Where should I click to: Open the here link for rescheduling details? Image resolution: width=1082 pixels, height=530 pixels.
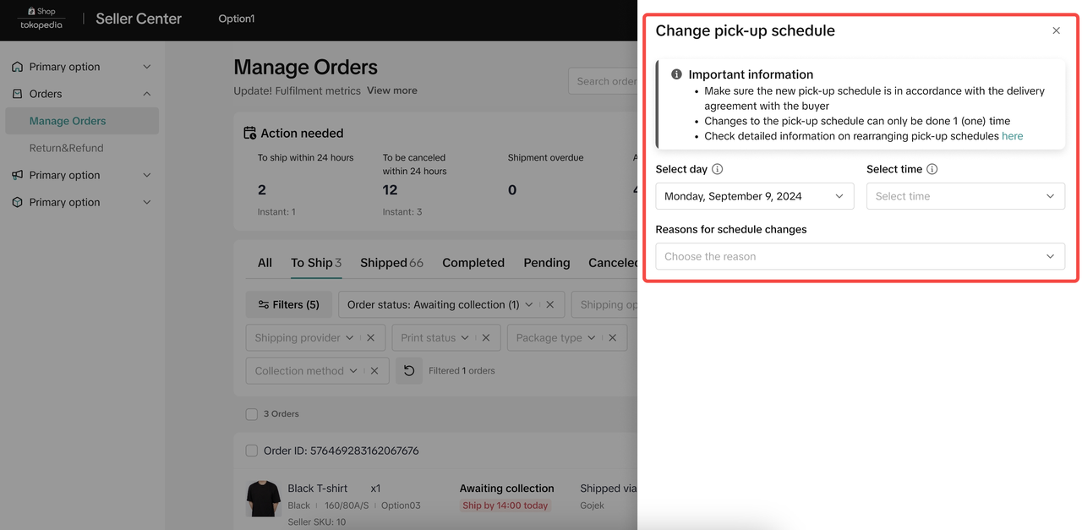[x=1012, y=136]
